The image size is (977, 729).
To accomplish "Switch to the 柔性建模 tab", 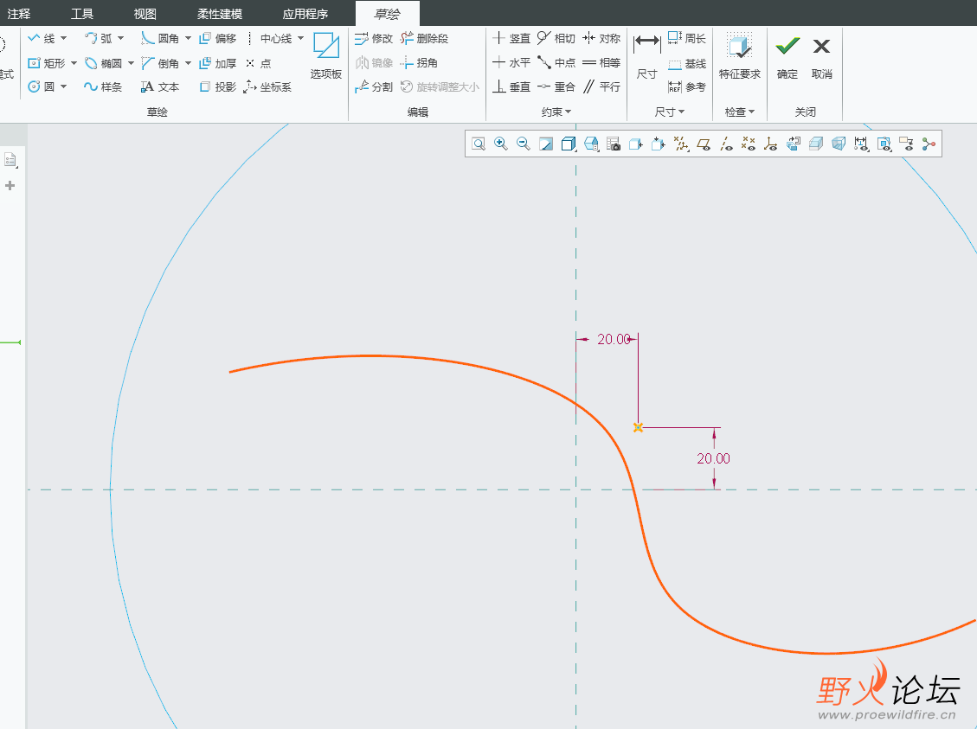I will (220, 14).
